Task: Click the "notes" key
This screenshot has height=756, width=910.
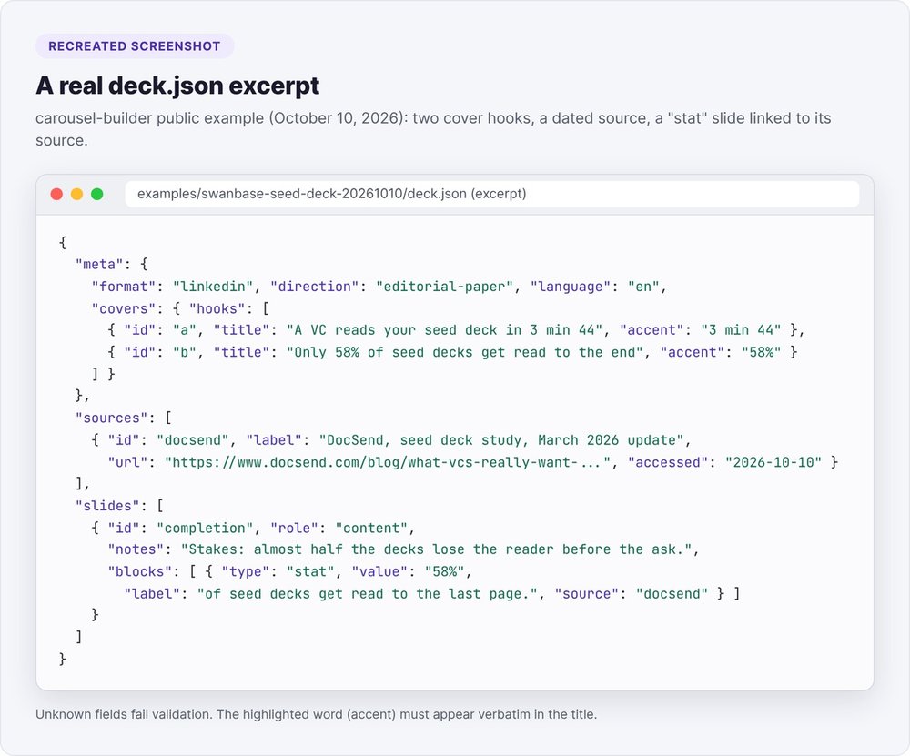Action: click(136, 549)
